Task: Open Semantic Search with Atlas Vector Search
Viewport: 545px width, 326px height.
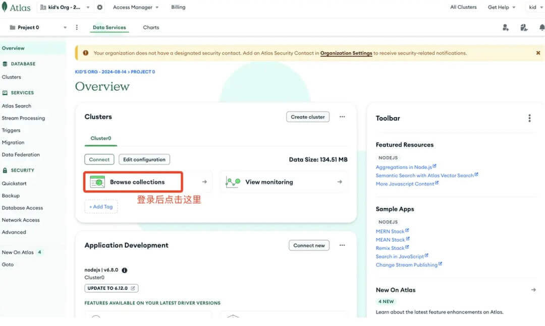Action: (x=427, y=175)
